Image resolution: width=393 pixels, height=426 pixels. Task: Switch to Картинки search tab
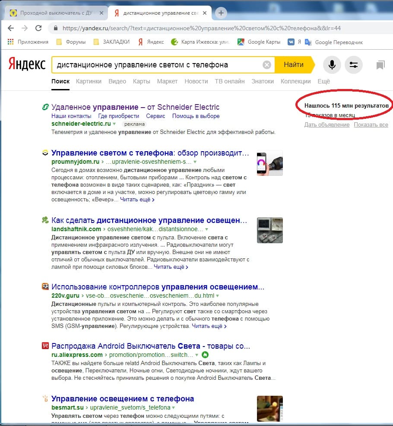(x=89, y=81)
